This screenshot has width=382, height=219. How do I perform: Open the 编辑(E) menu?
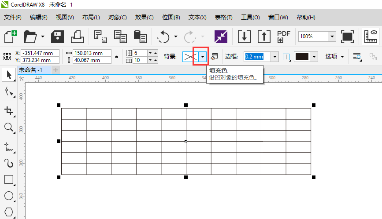[x=38, y=18]
